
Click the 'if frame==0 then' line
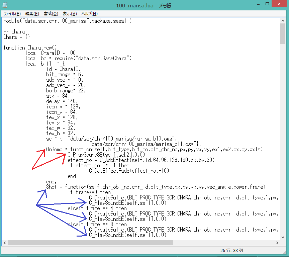89,192
